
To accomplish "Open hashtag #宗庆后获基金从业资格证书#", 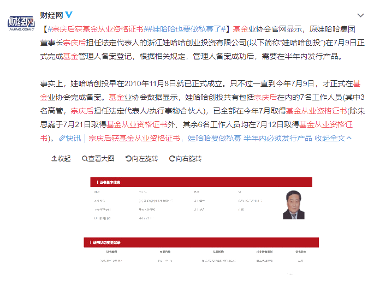I will (97, 29).
